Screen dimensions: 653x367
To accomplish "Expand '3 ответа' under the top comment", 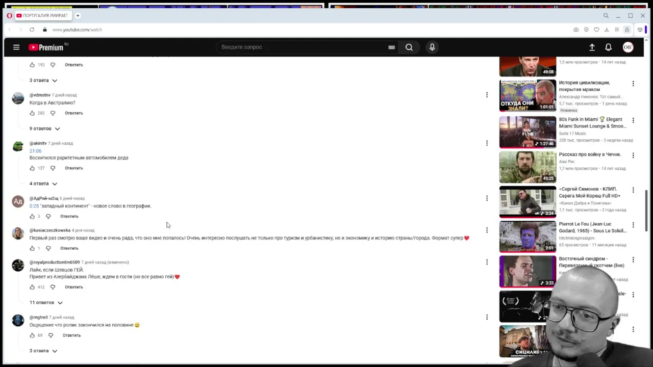I will (x=43, y=81).
